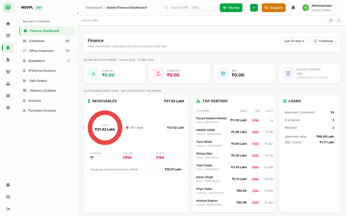Open Invoices in the sidebar
Image resolution: width=346 pixels, height=216 pixels.
click(47, 101)
